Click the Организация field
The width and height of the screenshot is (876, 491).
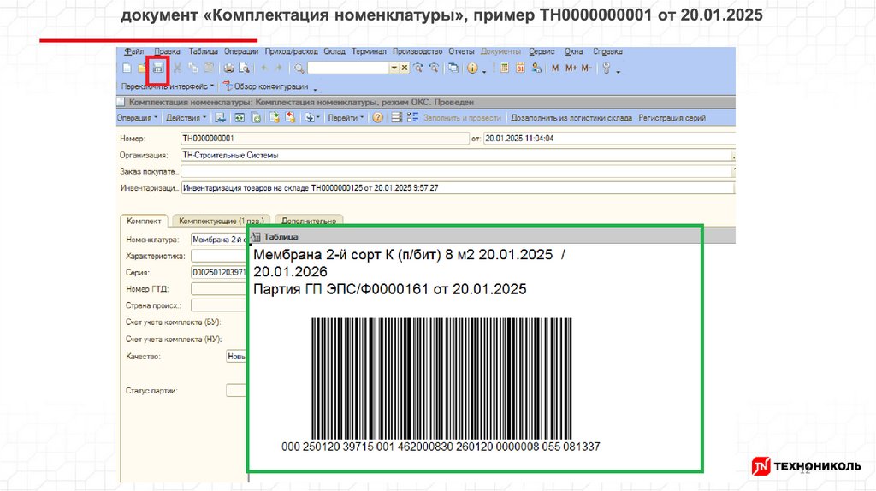coord(457,156)
